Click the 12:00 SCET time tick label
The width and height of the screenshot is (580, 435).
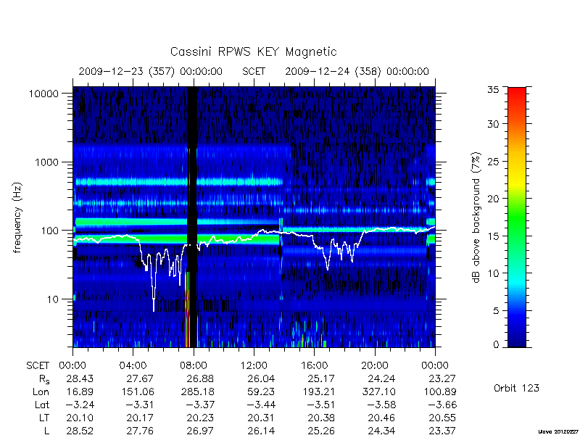click(x=254, y=366)
